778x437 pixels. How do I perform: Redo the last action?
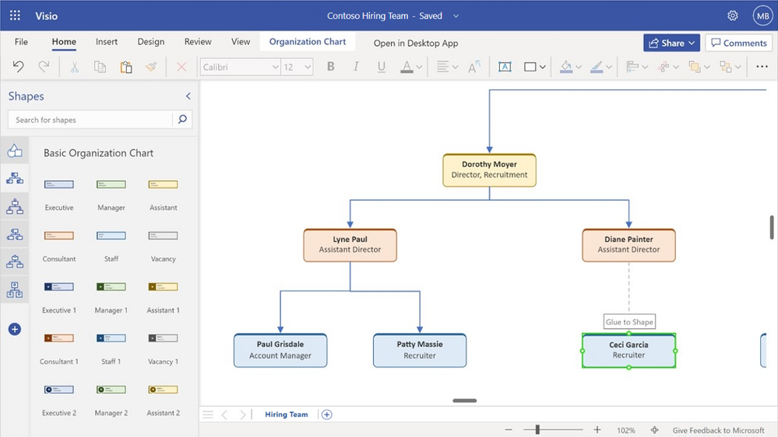point(44,66)
